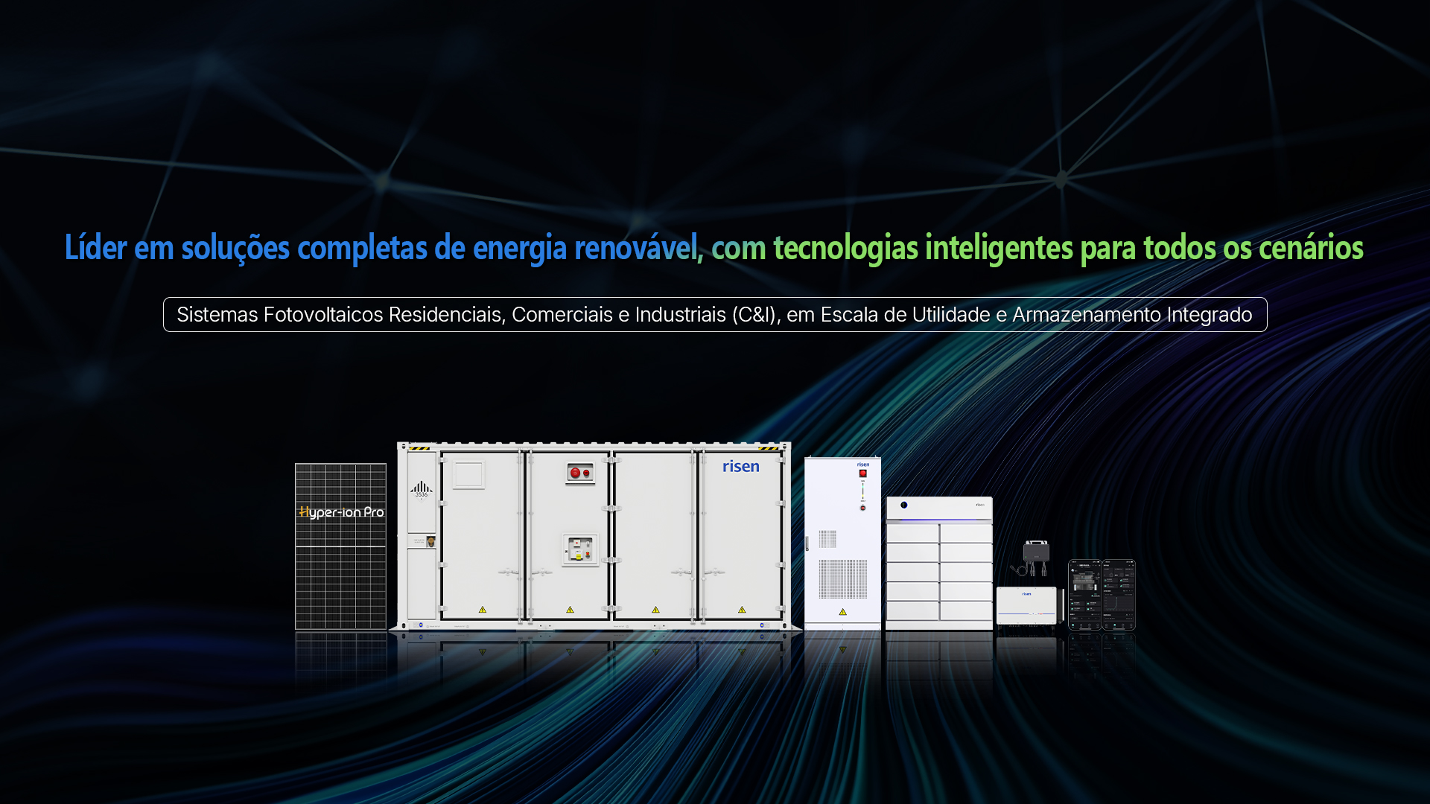1430x804 pixels.
Task: Click the red emergency stop button panel
Action: coord(579,473)
